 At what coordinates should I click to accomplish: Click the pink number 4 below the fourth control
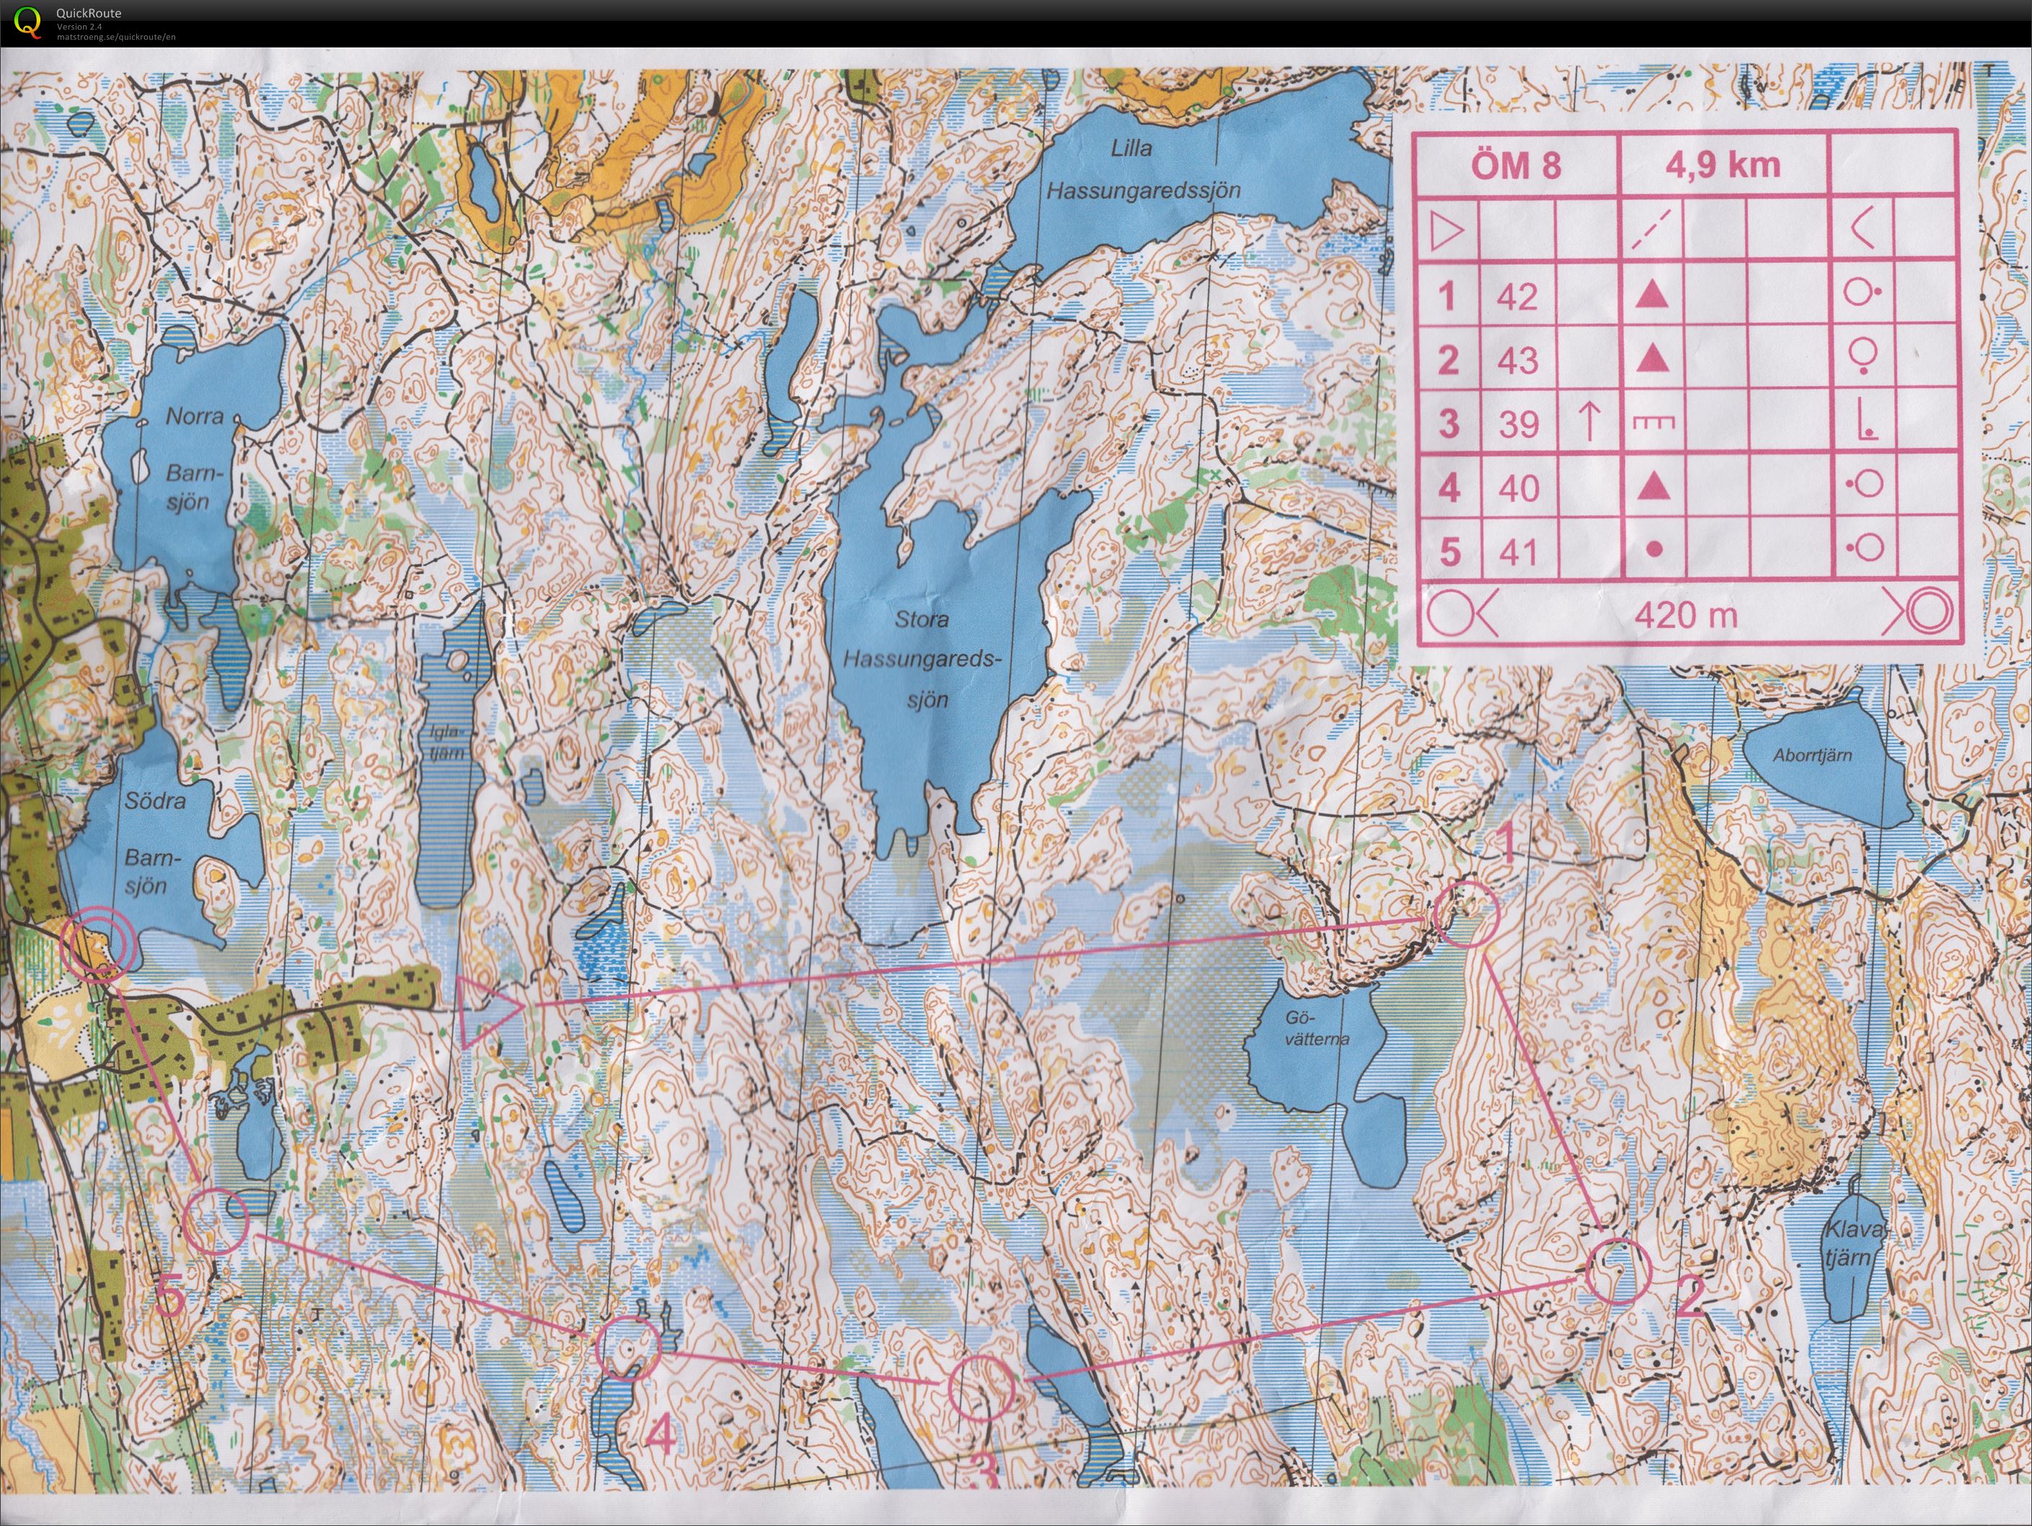tap(661, 1433)
